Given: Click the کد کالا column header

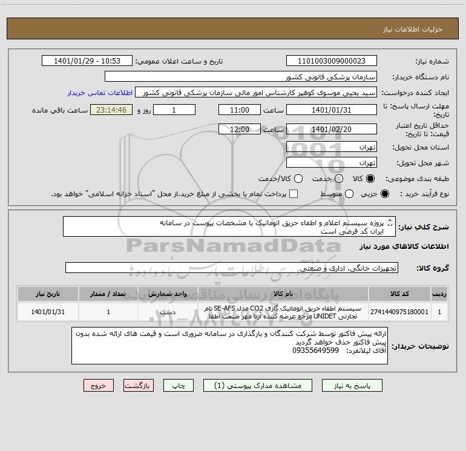Looking at the screenshot, I should pyautogui.click(x=399, y=294).
